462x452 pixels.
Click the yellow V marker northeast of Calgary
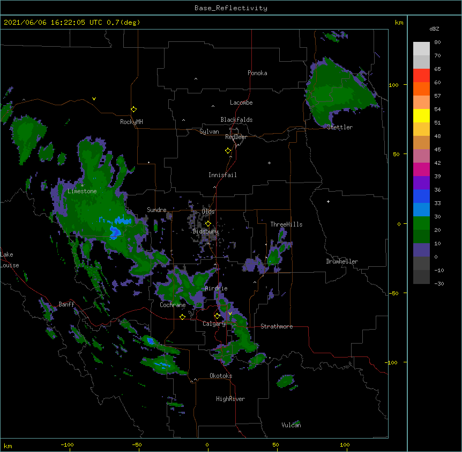[230, 314]
